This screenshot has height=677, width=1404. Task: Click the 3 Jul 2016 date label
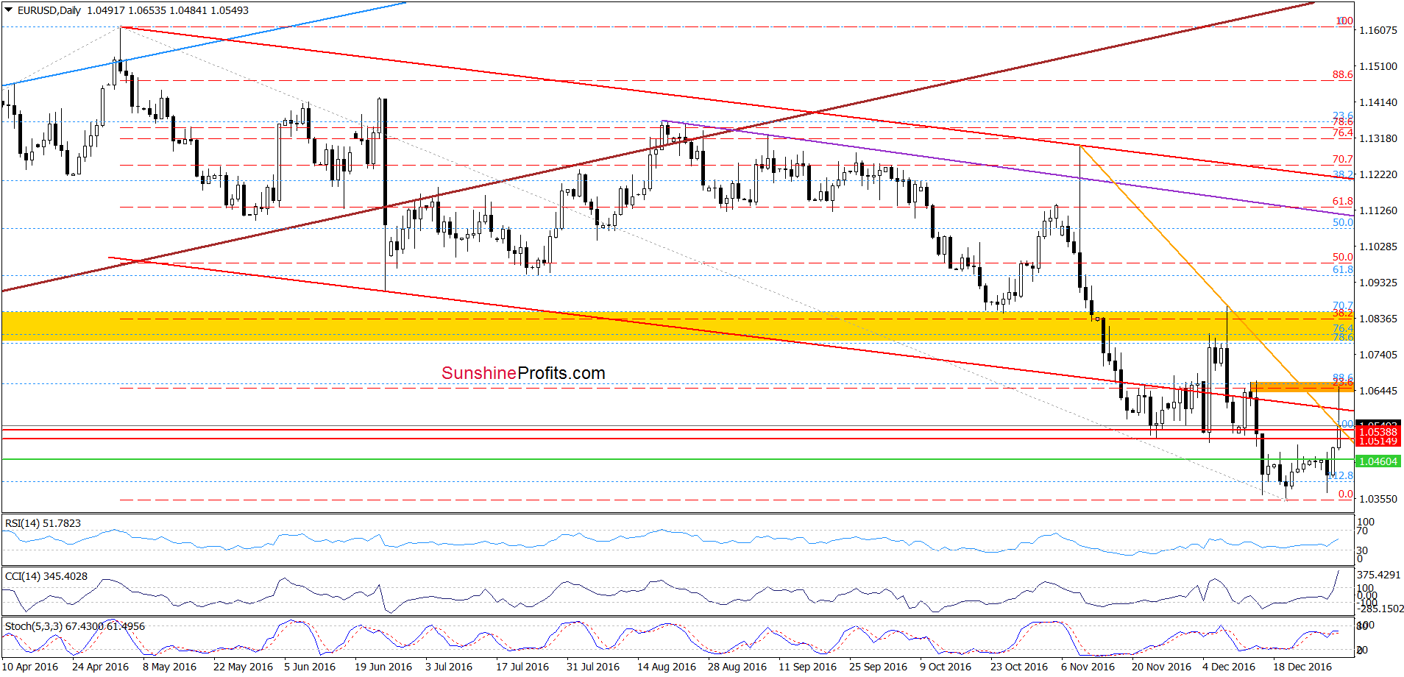tap(449, 667)
